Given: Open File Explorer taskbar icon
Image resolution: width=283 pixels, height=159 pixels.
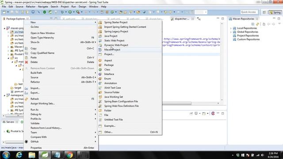Looking at the screenshot, I should [x=32, y=155].
